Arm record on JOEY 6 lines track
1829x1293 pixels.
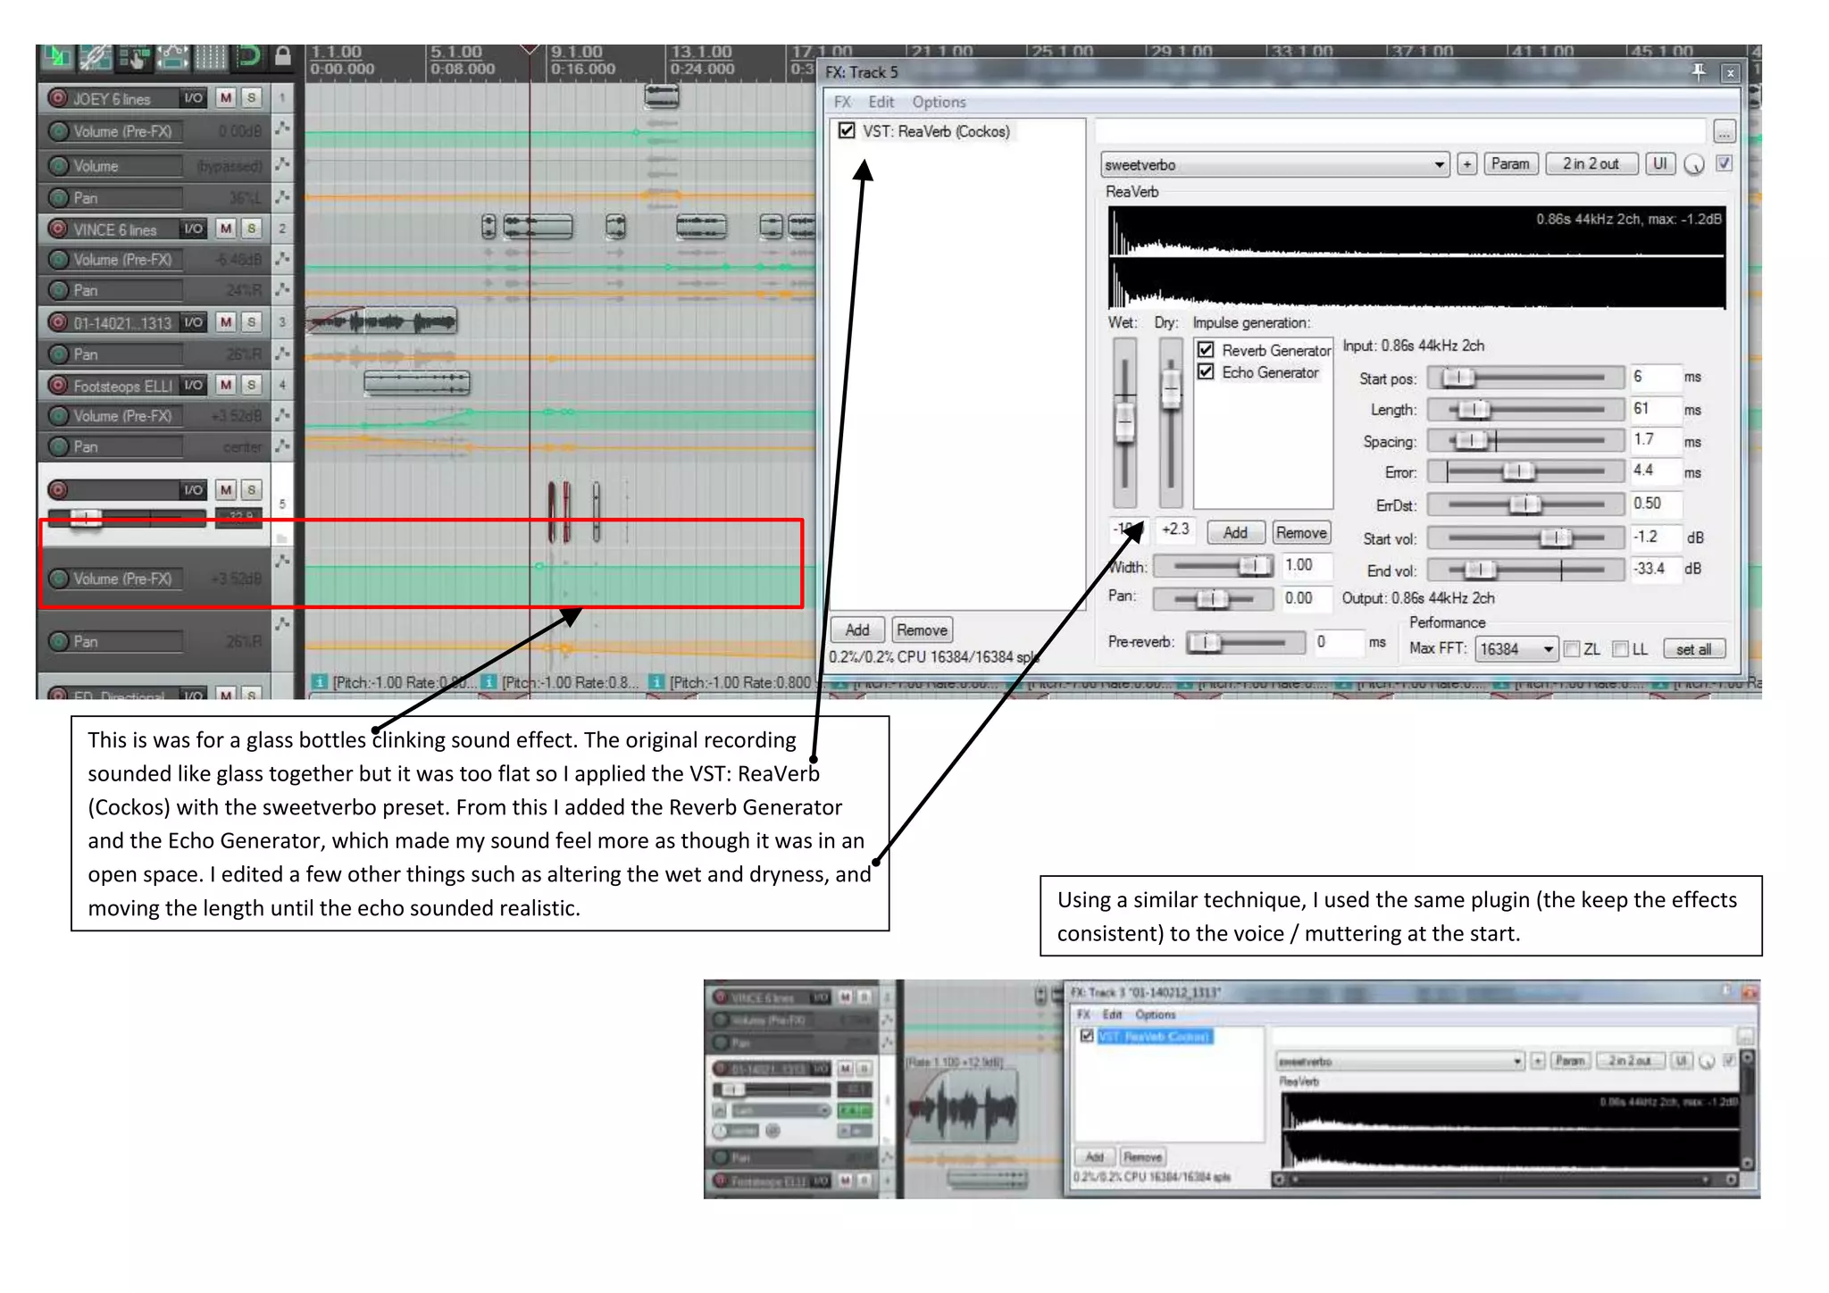(58, 98)
